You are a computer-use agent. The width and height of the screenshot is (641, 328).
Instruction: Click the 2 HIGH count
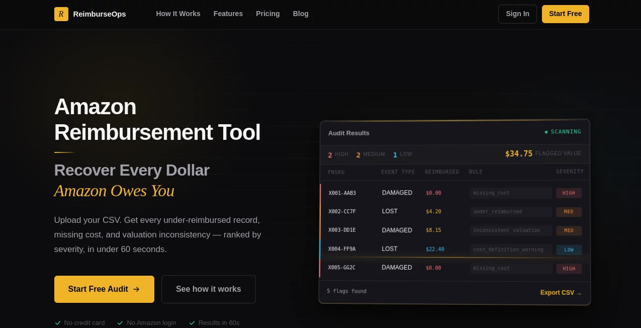click(x=338, y=154)
